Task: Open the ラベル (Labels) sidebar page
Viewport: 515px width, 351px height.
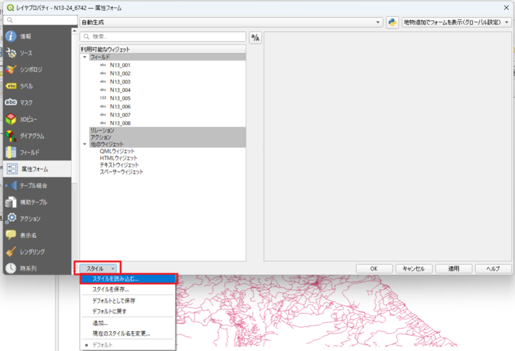Action: (x=26, y=86)
